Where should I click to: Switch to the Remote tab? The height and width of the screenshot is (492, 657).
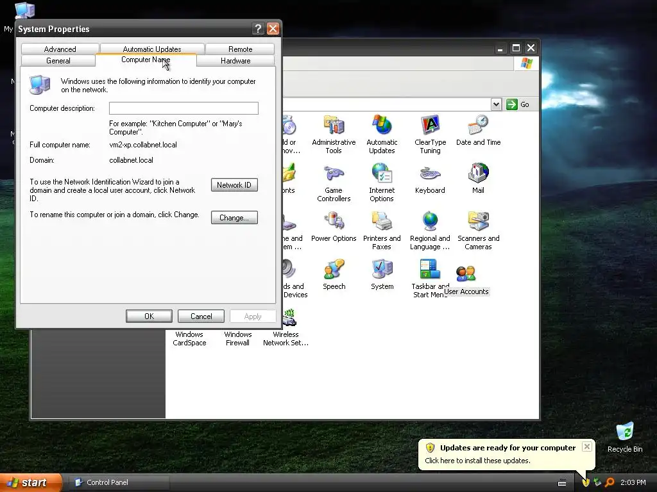240,49
